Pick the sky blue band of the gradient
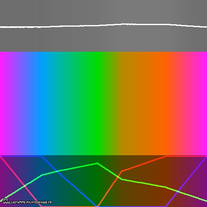 (42, 103)
